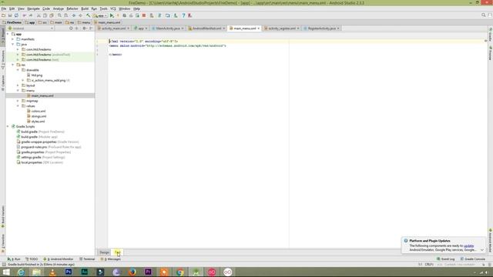
Task: Open the VCS menu
Action: (113, 8)
